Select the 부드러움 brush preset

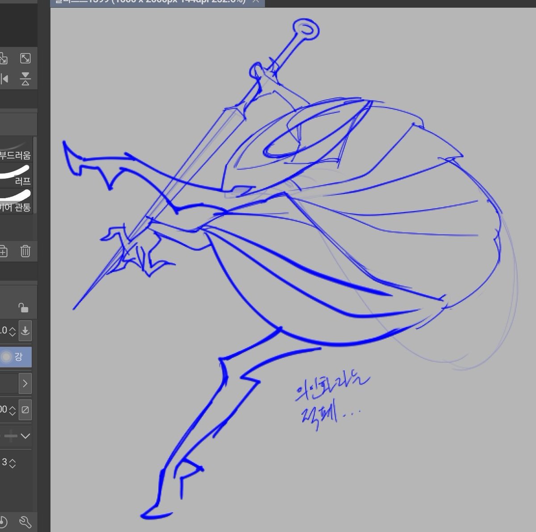[x=16, y=149]
